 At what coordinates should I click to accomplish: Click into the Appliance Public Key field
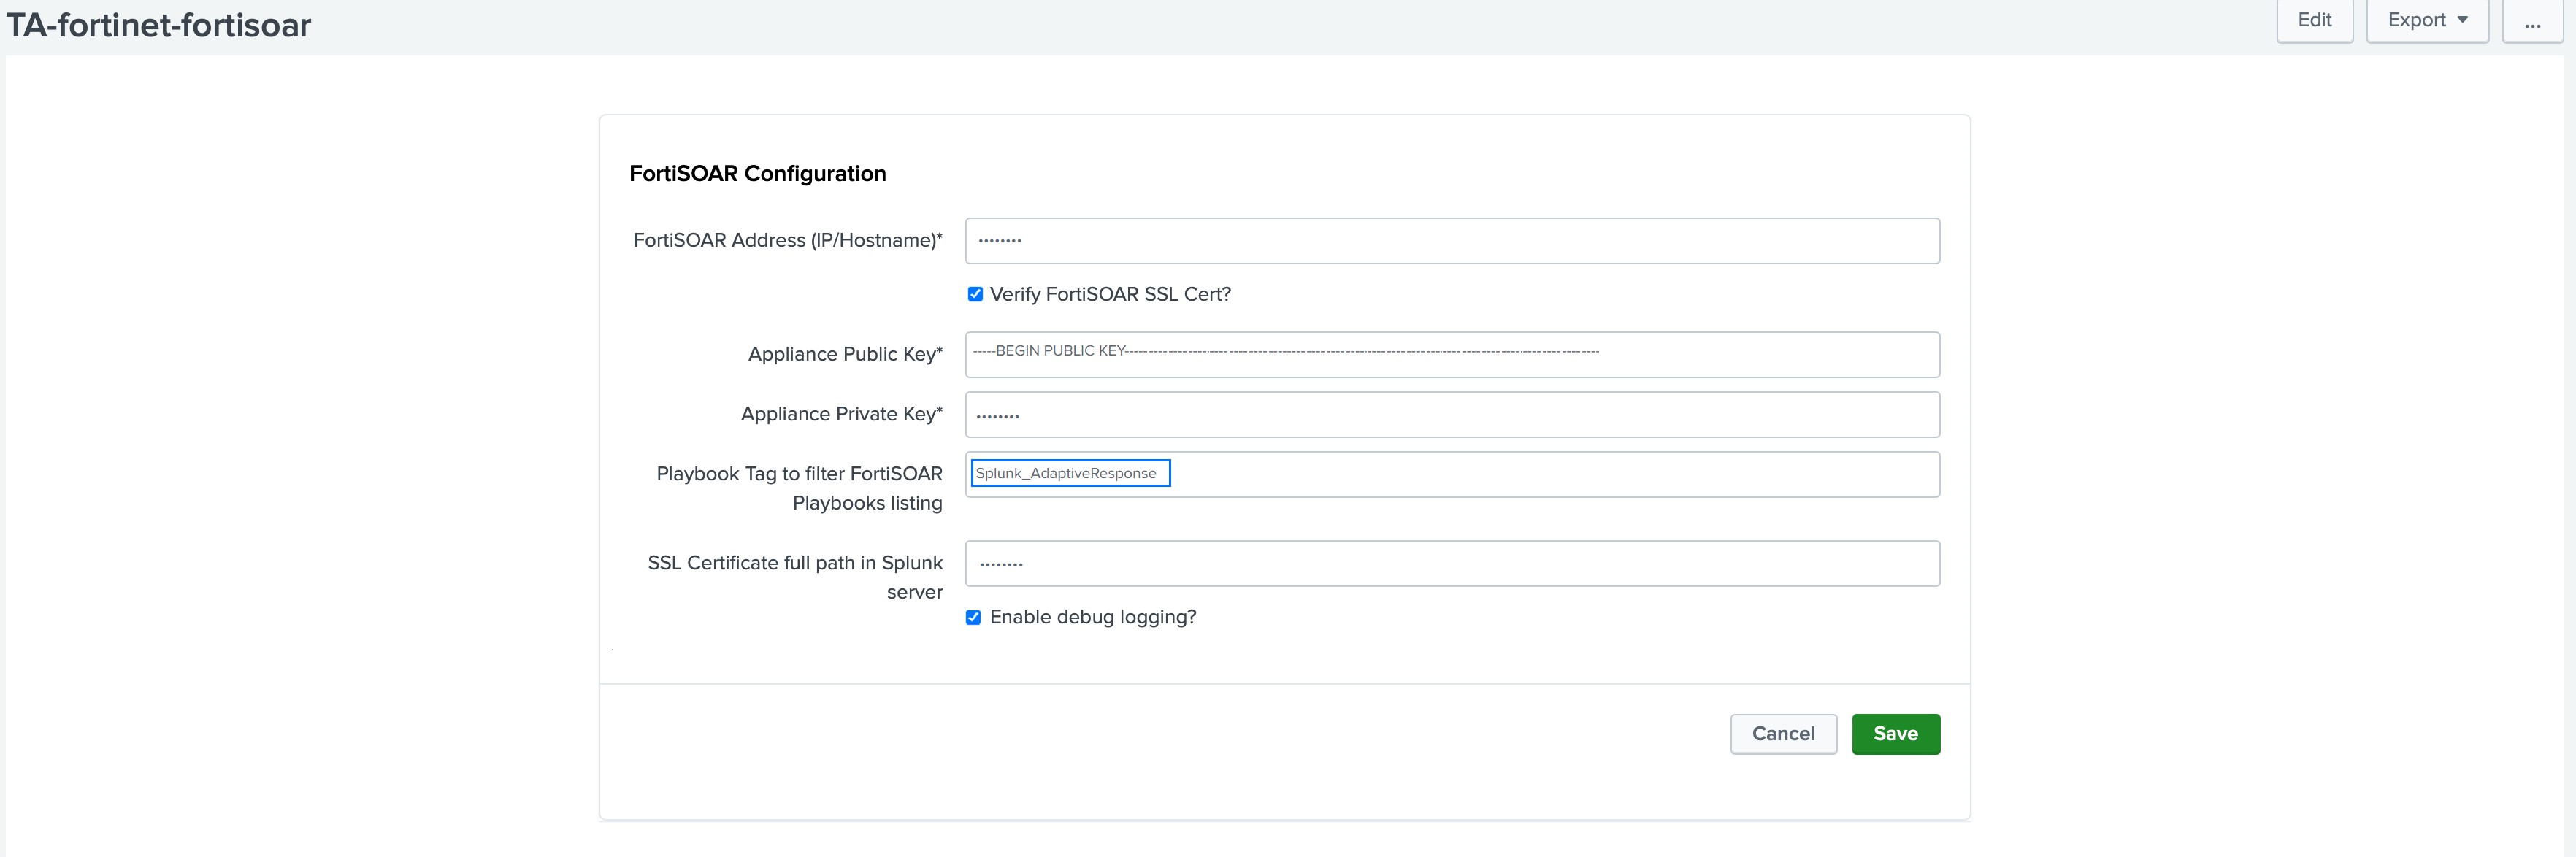pos(1451,355)
